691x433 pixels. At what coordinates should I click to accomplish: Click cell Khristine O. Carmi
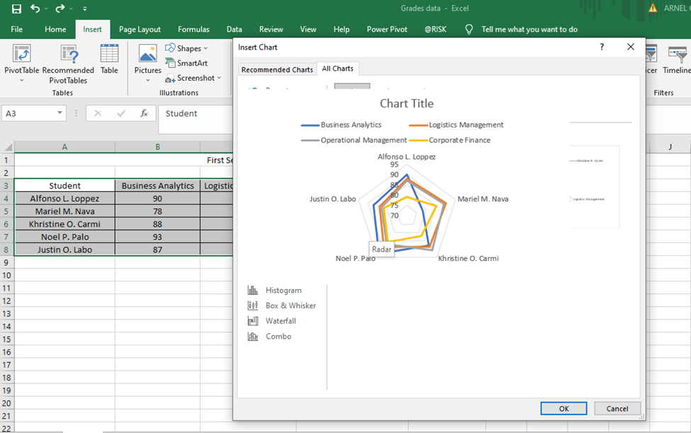point(64,224)
